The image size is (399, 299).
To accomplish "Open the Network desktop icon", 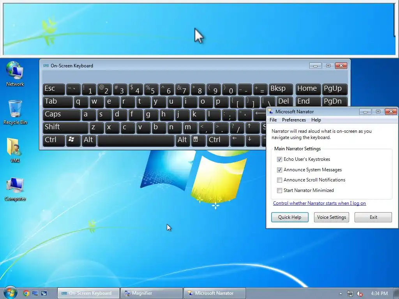I will [x=15, y=74].
